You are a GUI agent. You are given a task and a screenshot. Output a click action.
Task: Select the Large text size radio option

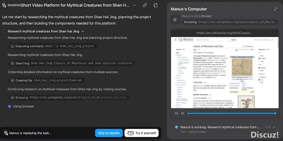(259, 61)
